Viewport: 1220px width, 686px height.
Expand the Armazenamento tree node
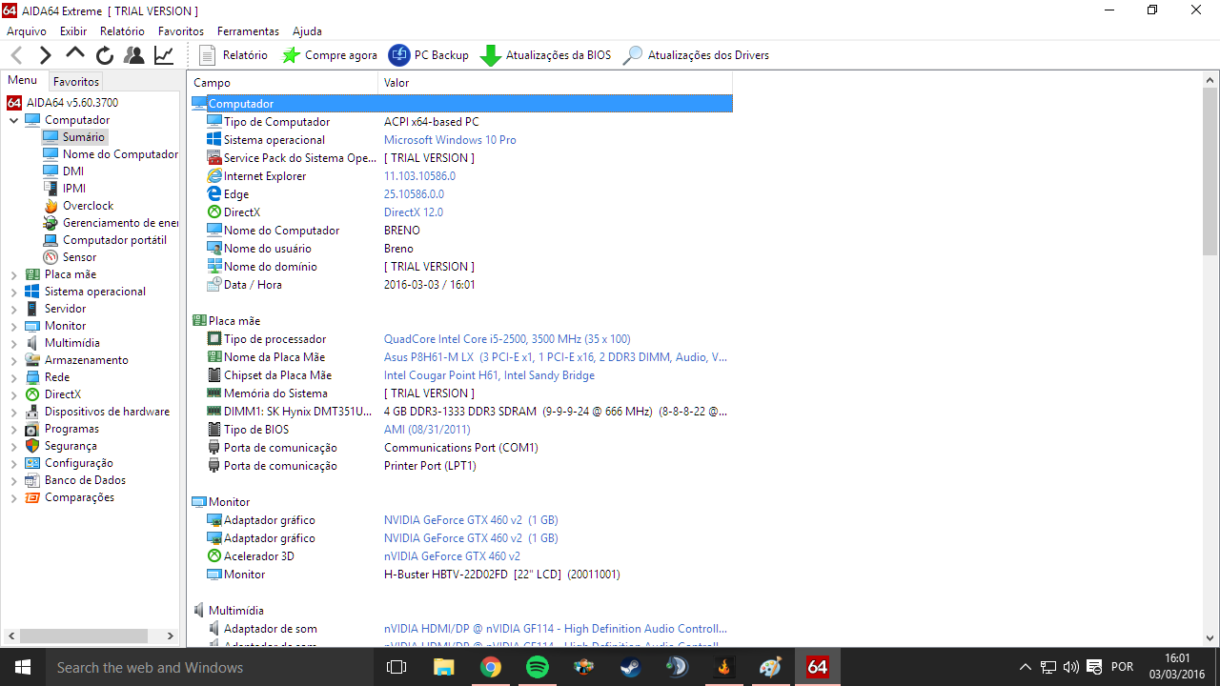coord(14,360)
